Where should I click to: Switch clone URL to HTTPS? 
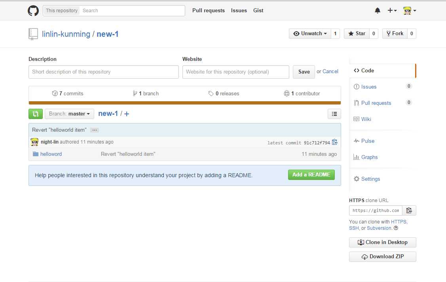point(399,222)
